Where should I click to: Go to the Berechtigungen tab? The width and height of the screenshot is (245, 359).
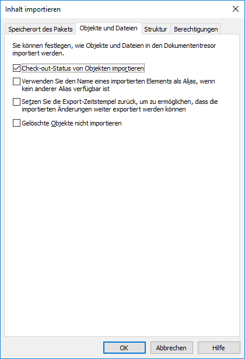point(195,29)
